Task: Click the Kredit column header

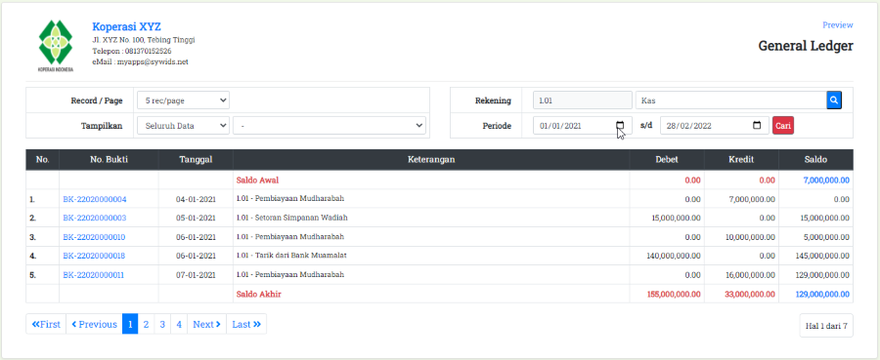Action: pos(741,160)
